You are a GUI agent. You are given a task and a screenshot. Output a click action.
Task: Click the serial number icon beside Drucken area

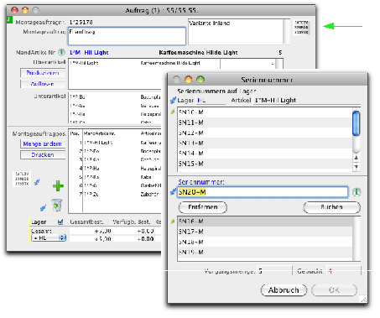(22, 179)
